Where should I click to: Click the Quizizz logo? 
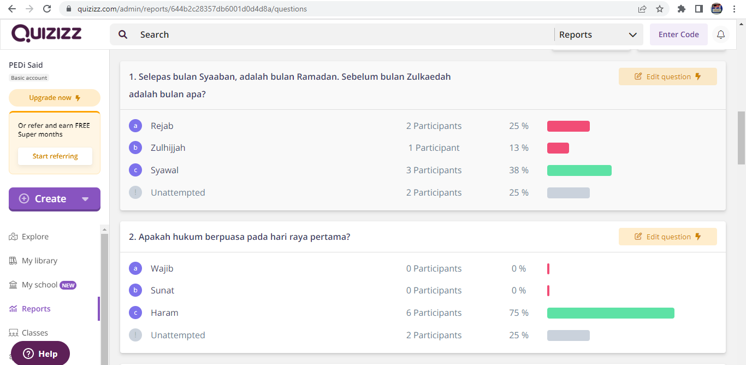(46, 33)
